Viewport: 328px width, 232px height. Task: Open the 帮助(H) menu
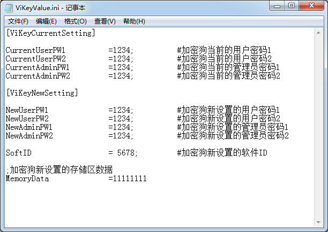point(134,21)
